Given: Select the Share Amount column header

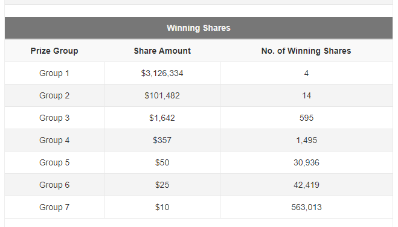Looking at the screenshot, I should 162,51.
